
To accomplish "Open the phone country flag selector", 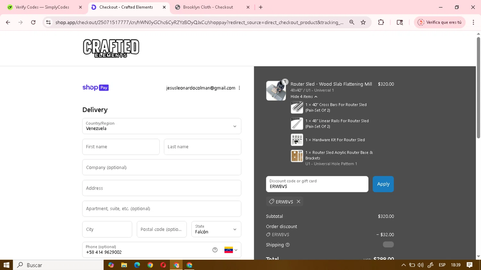I will pyautogui.click(x=231, y=250).
